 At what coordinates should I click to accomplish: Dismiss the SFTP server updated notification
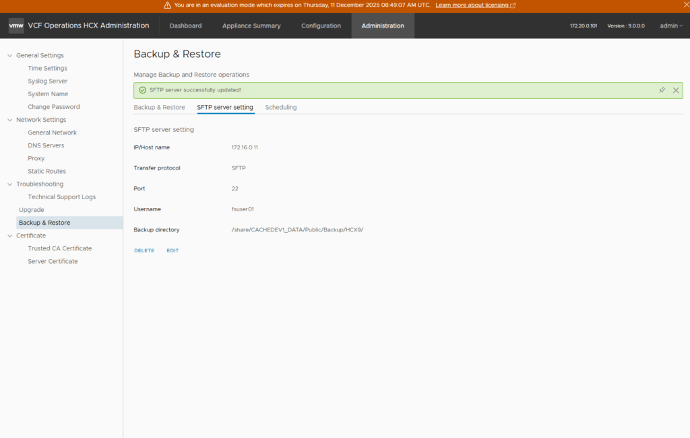[x=676, y=90]
